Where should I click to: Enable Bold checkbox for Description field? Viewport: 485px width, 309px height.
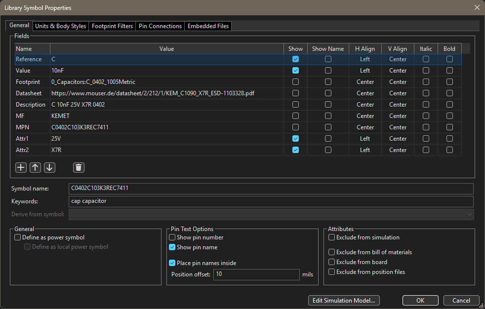click(449, 105)
